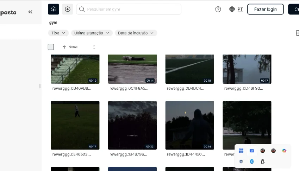Click file name rewerggg_1B48796...
The height and width of the screenshot is (171, 299).
tap(128, 154)
